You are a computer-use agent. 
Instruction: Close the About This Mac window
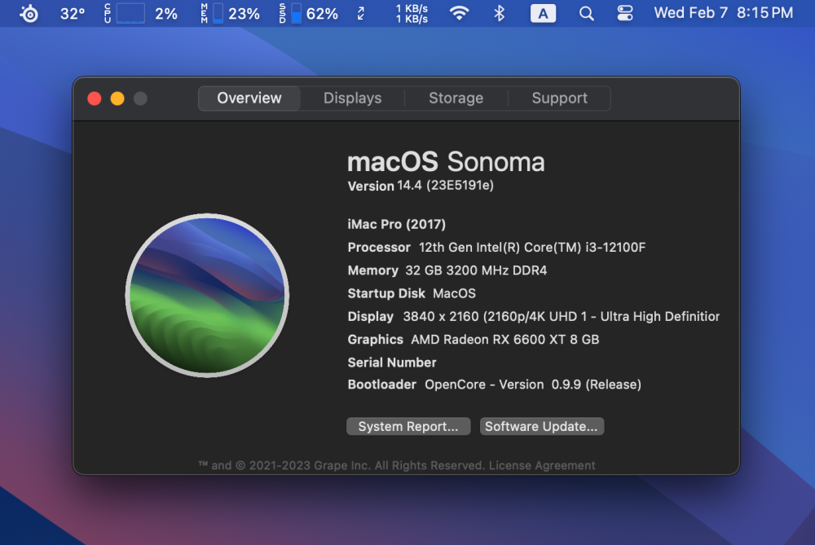click(x=95, y=99)
